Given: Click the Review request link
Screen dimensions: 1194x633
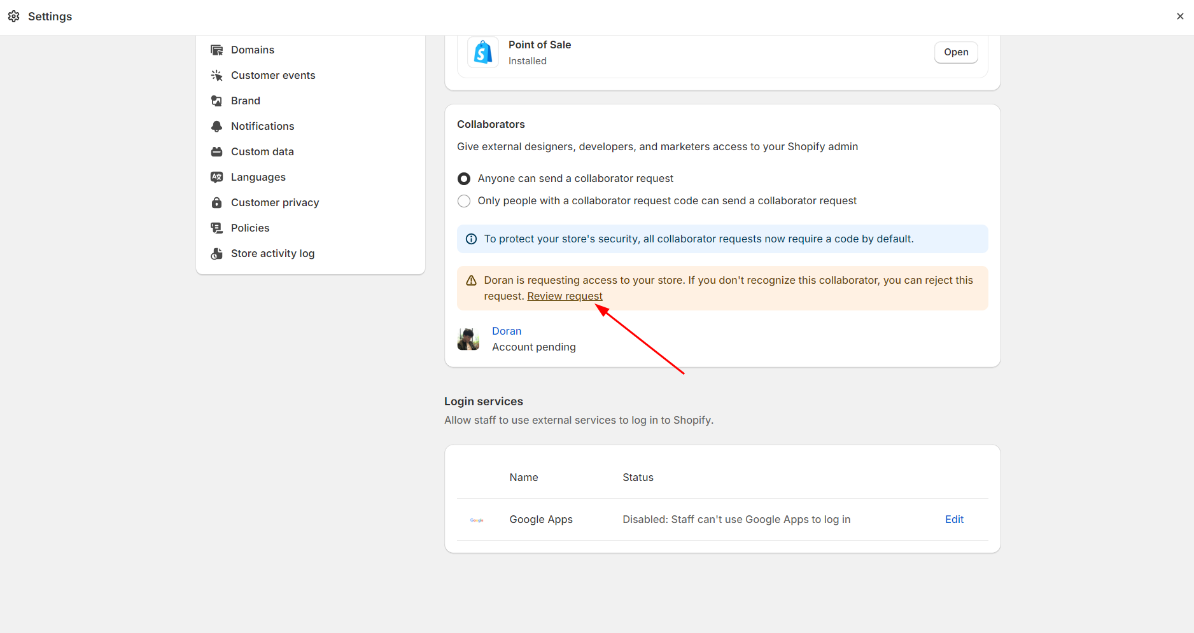Looking at the screenshot, I should coord(564,296).
